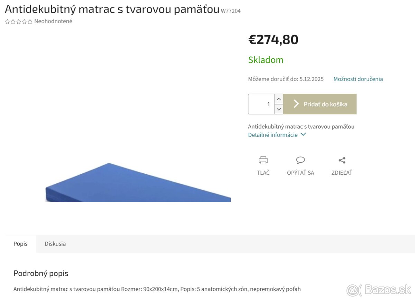The image size is (415, 300).
Task: Click the quantity input field
Action: (261, 104)
